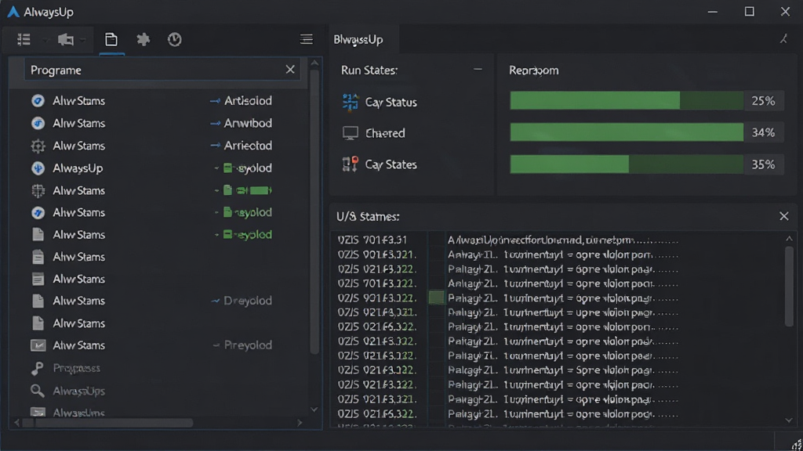Click document icon in Dreyolod row
Viewport: 803px width, 451px height.
(x=38, y=301)
